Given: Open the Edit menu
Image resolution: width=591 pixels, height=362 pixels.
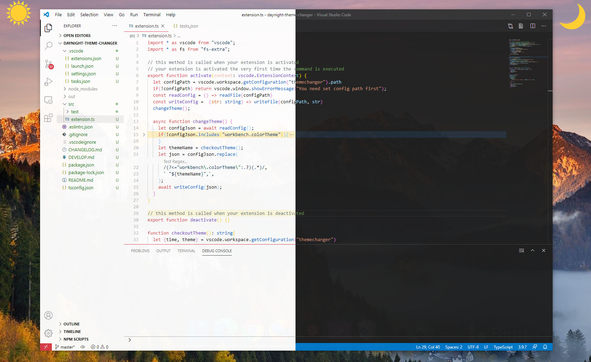Looking at the screenshot, I should pyautogui.click(x=71, y=15).
